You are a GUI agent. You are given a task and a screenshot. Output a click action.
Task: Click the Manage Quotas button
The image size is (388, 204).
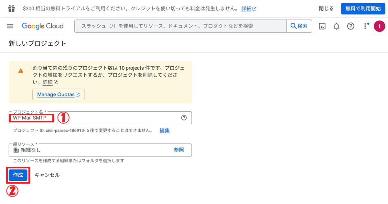pos(58,95)
